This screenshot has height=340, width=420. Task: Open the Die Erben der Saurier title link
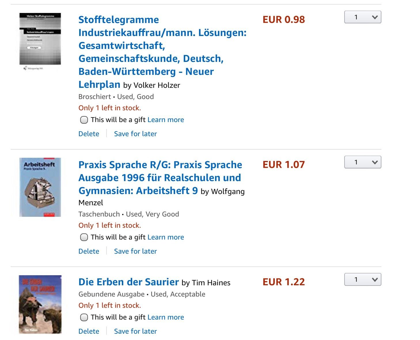point(128,282)
